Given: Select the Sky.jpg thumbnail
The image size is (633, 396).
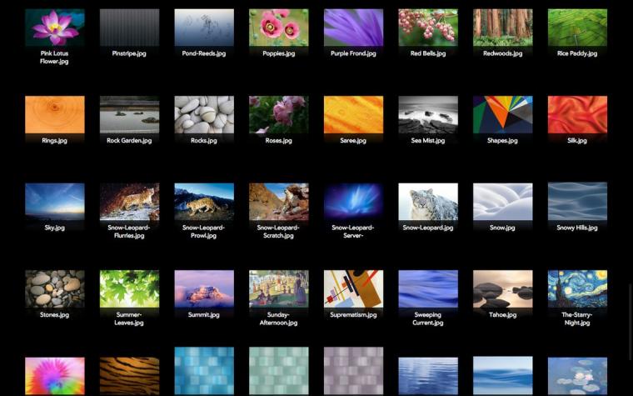Looking at the screenshot, I should (x=54, y=202).
